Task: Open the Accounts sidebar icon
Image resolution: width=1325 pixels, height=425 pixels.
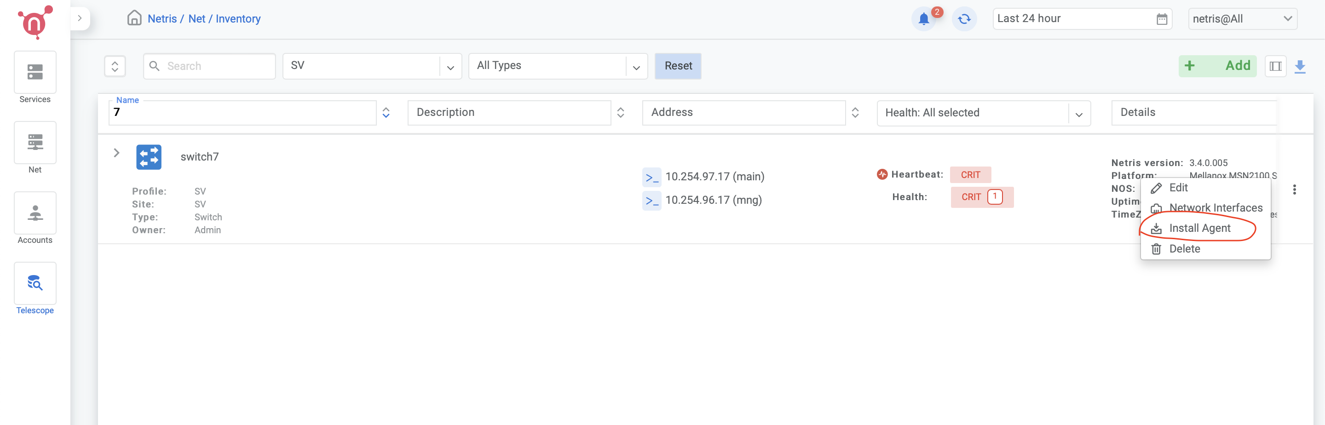Action: pos(35,213)
